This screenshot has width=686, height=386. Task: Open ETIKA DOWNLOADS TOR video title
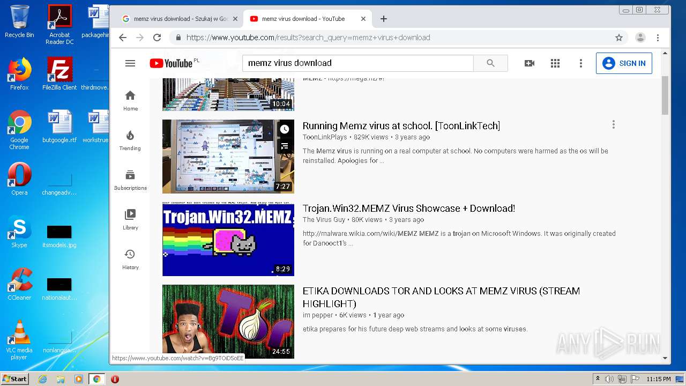[x=441, y=298]
